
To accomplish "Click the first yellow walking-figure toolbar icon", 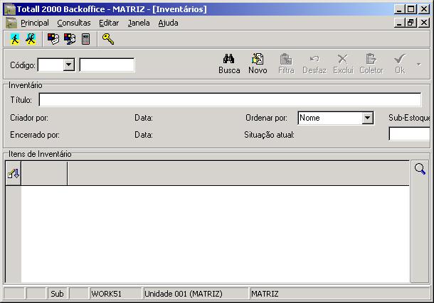I will [16, 39].
